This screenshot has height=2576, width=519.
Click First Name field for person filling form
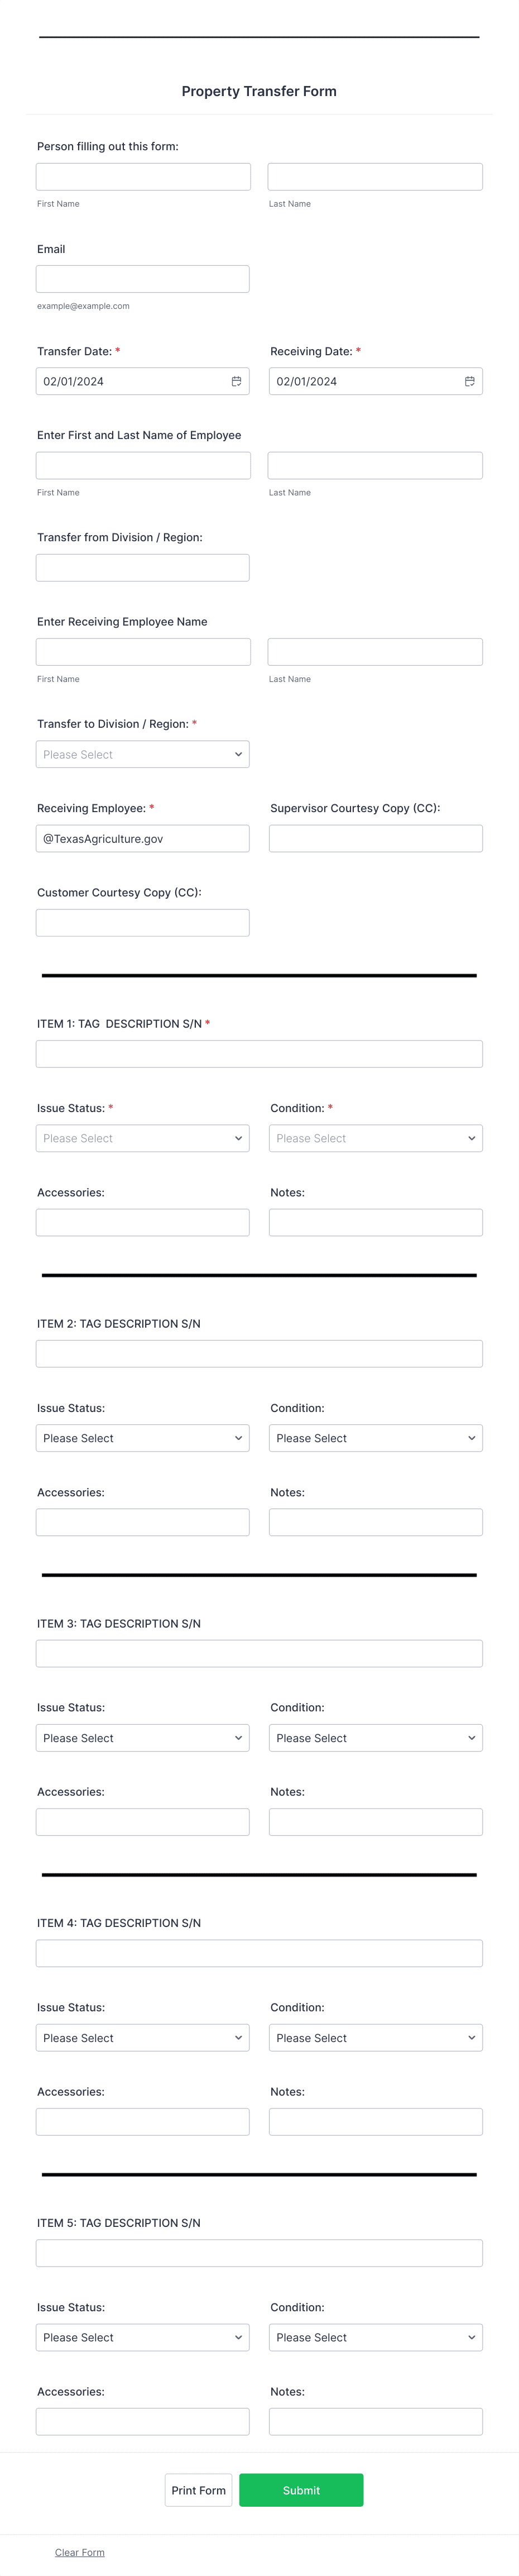click(142, 175)
